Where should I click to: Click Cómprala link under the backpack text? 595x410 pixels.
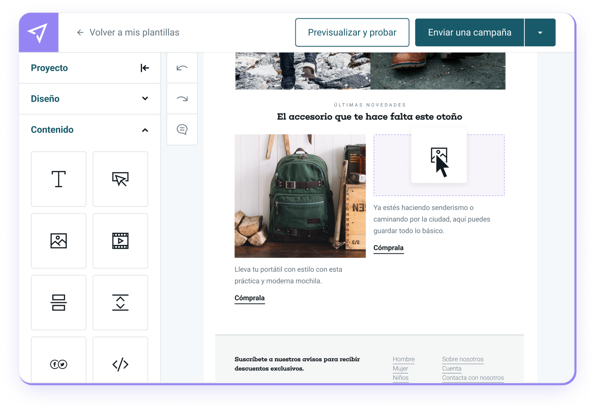249,298
